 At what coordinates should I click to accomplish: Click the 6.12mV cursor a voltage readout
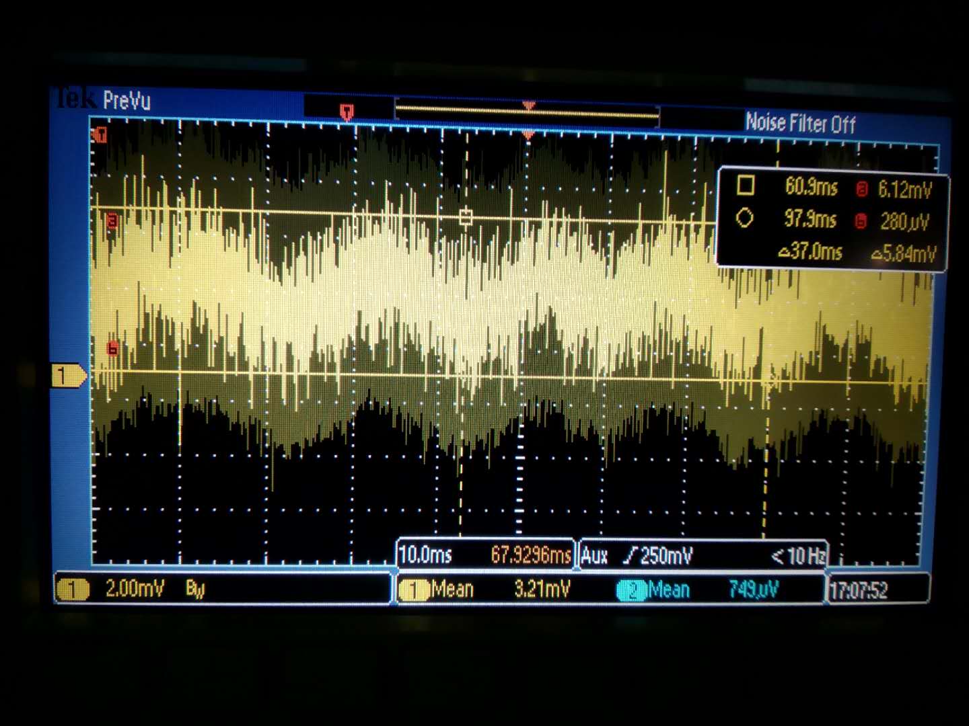click(905, 190)
